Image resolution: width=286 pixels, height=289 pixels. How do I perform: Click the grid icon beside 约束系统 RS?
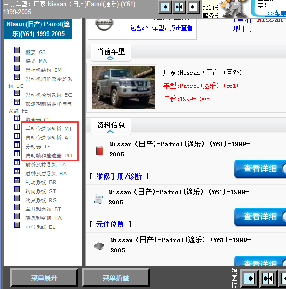point(17,198)
